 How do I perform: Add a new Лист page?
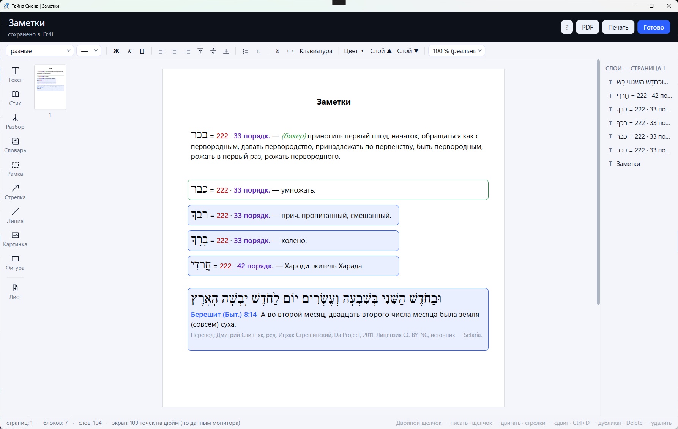click(x=15, y=292)
